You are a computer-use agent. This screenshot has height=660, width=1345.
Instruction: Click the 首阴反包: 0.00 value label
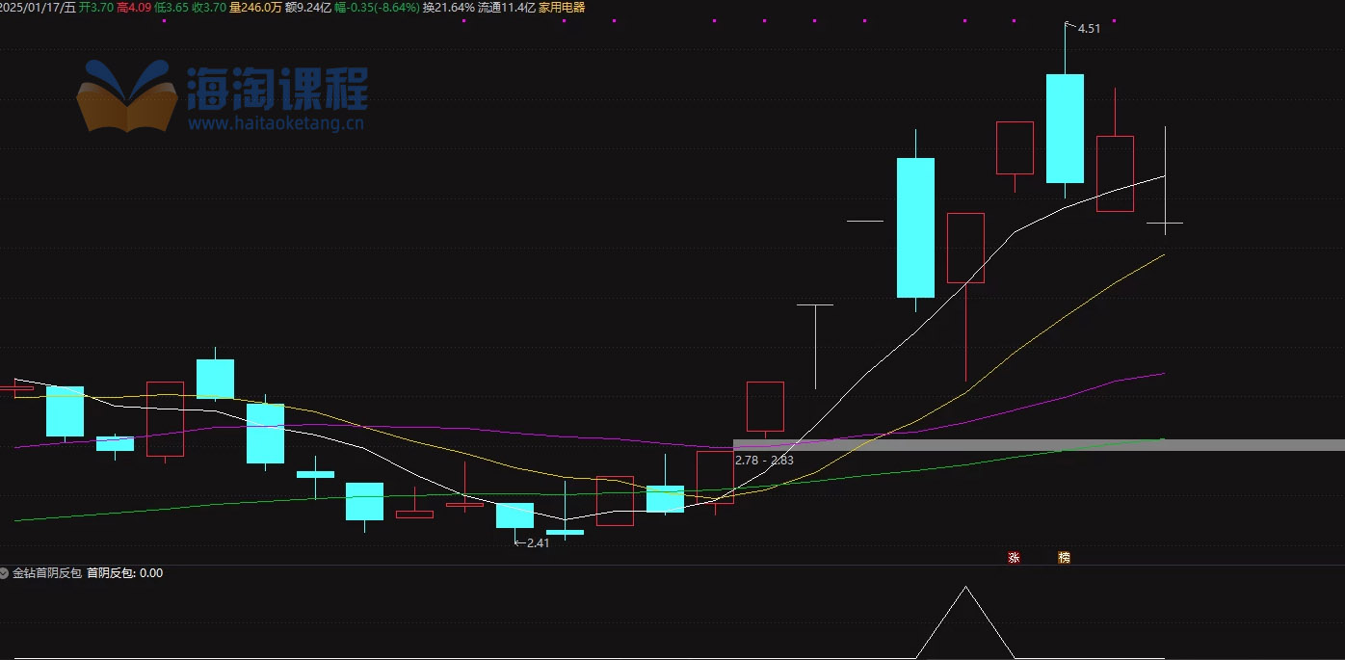point(124,573)
